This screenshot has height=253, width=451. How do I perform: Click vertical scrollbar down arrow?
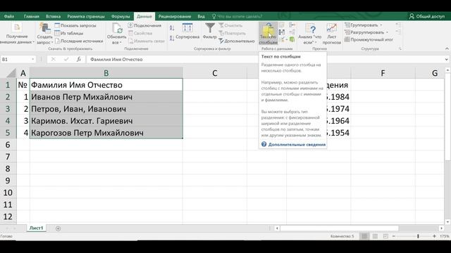447,222
